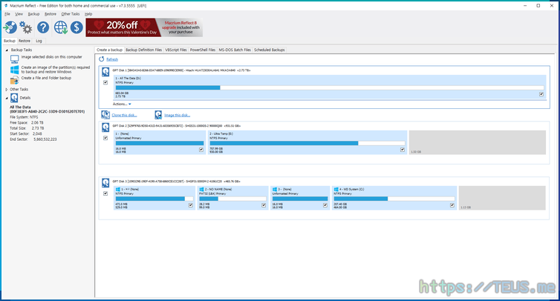Click the Refresh arrow icon
Image resolution: width=560 pixels, height=301 pixels.
pyautogui.click(x=102, y=59)
